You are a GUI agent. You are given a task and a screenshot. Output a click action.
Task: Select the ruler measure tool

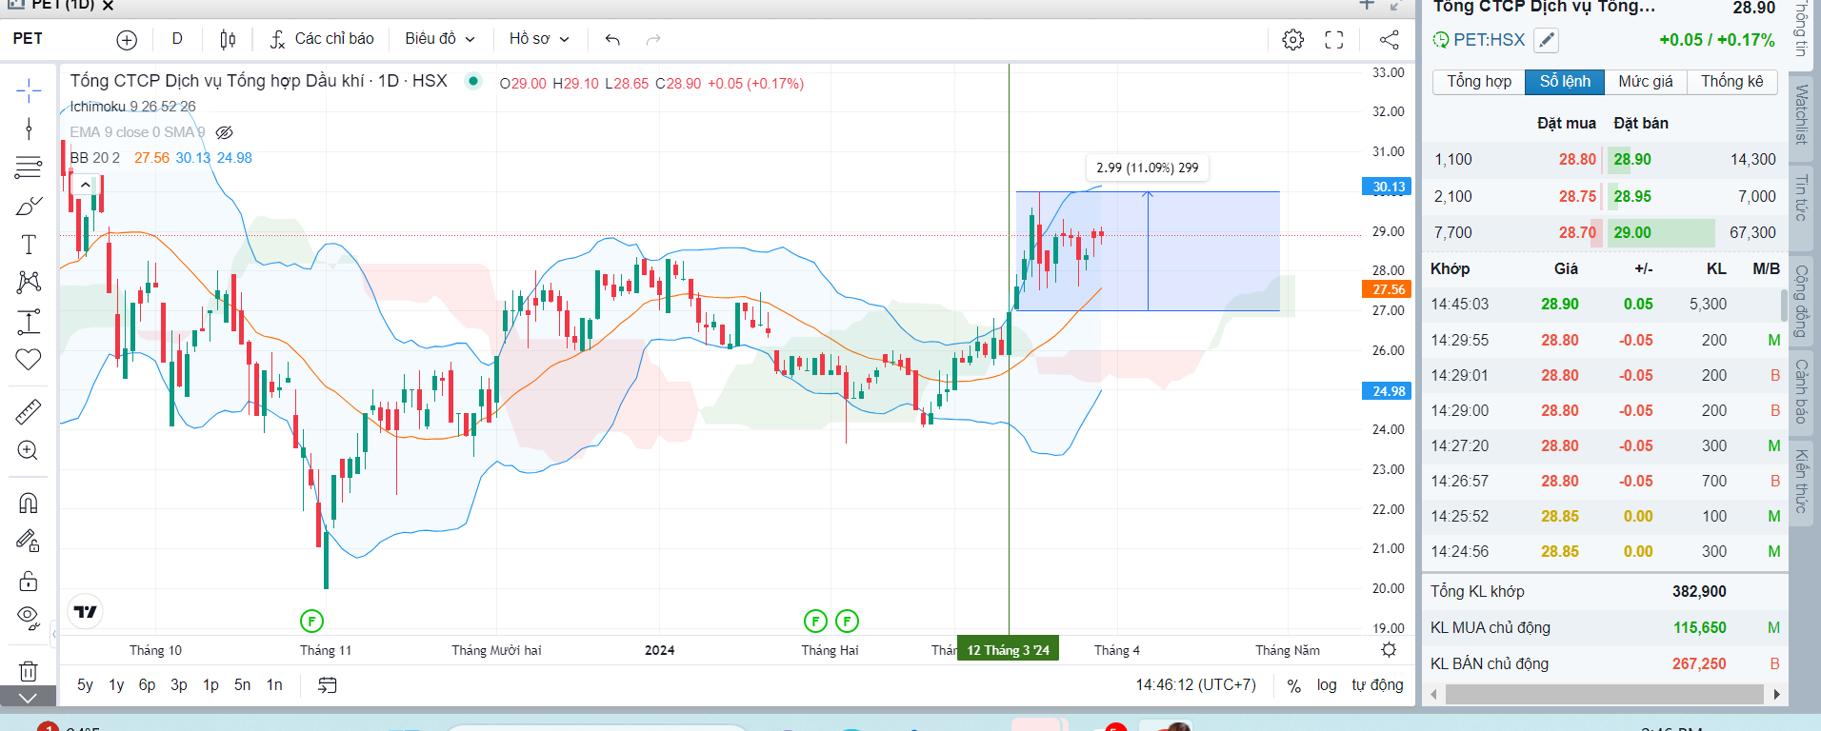[x=29, y=411]
